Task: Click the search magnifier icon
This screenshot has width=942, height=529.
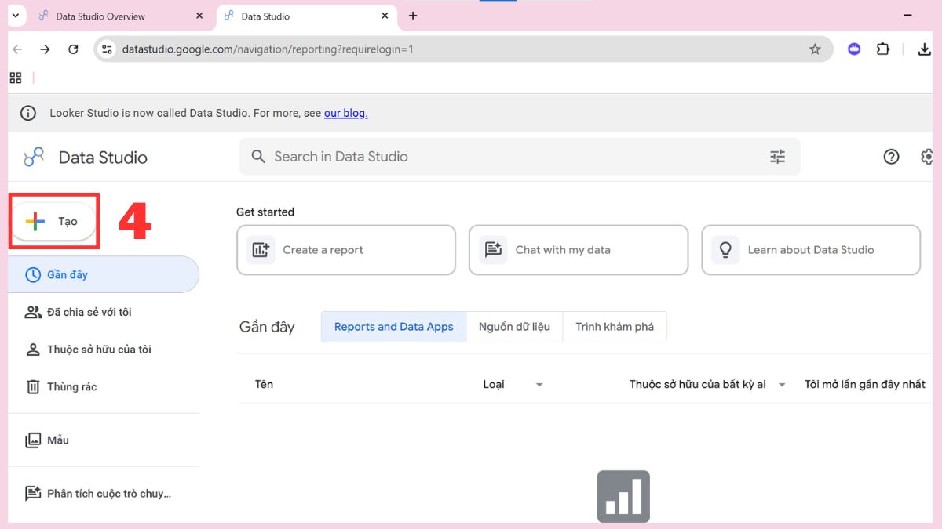Action: (258, 157)
